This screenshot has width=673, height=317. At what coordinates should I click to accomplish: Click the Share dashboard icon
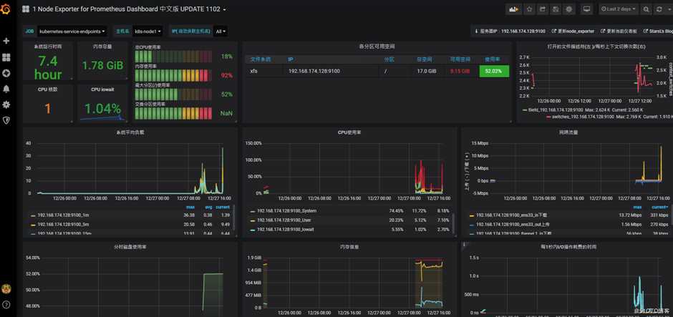point(543,9)
